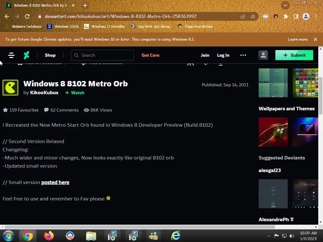This screenshot has width=323, height=242.
Task: Click the address bar URL
Action: (120, 16)
